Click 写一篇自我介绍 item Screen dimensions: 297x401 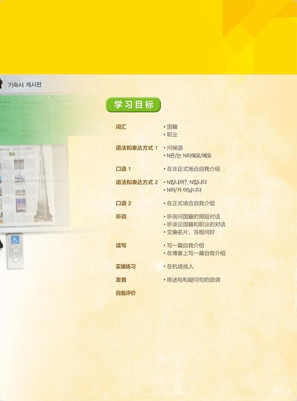coord(186,246)
